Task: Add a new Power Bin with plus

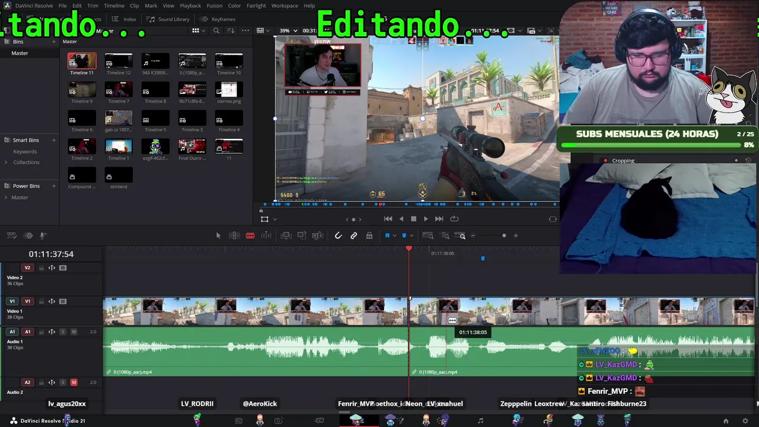Action: [x=54, y=186]
